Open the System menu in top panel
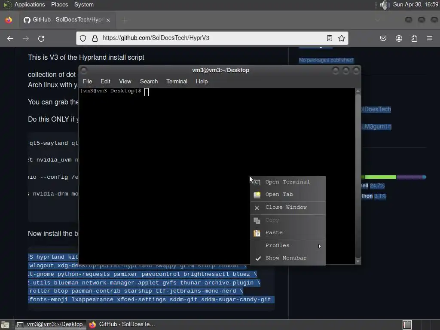440x330 pixels. click(x=84, y=4)
